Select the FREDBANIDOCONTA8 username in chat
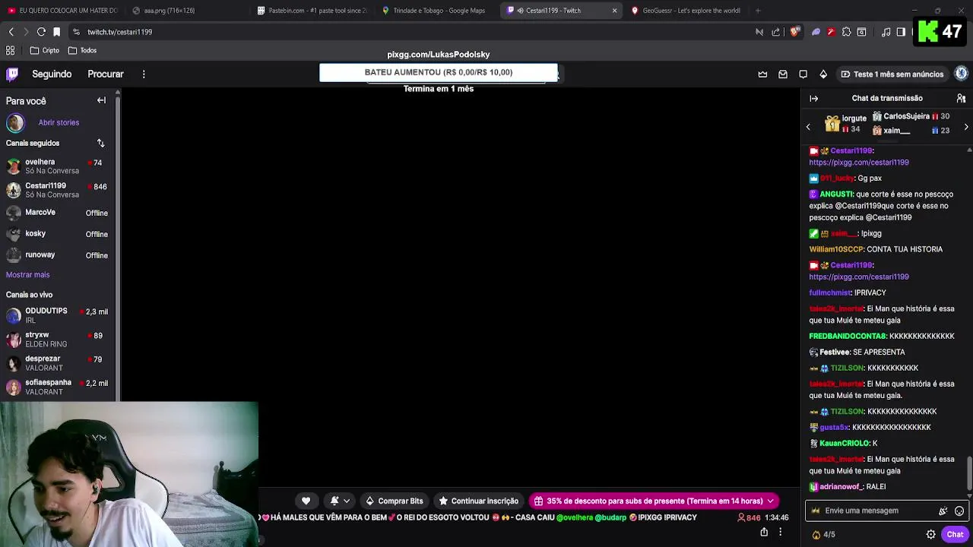Viewport: 973px width, 547px height. [848, 336]
